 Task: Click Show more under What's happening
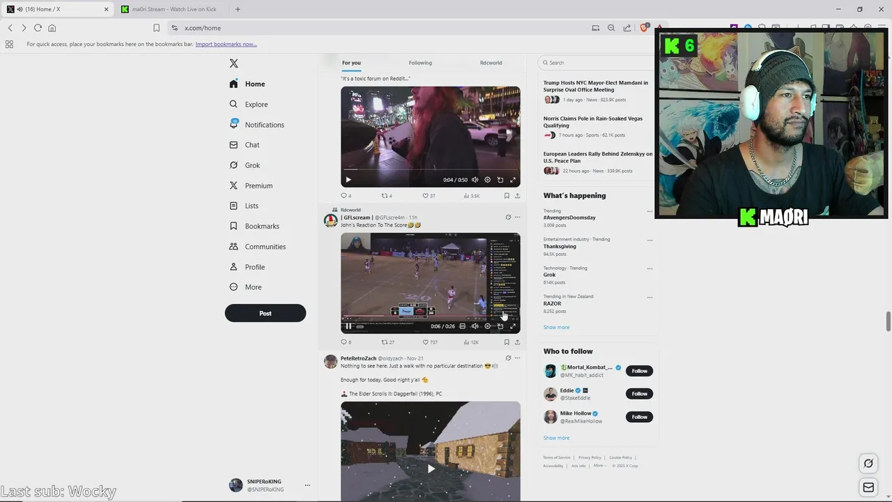[556, 327]
